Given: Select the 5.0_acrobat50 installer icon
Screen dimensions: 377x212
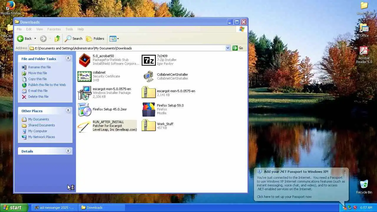Looking at the screenshot, I should [85, 60].
